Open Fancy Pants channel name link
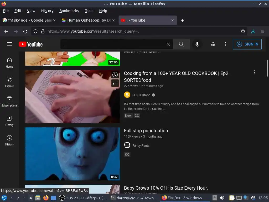Viewport: 269px width, 202px height. coord(141,145)
